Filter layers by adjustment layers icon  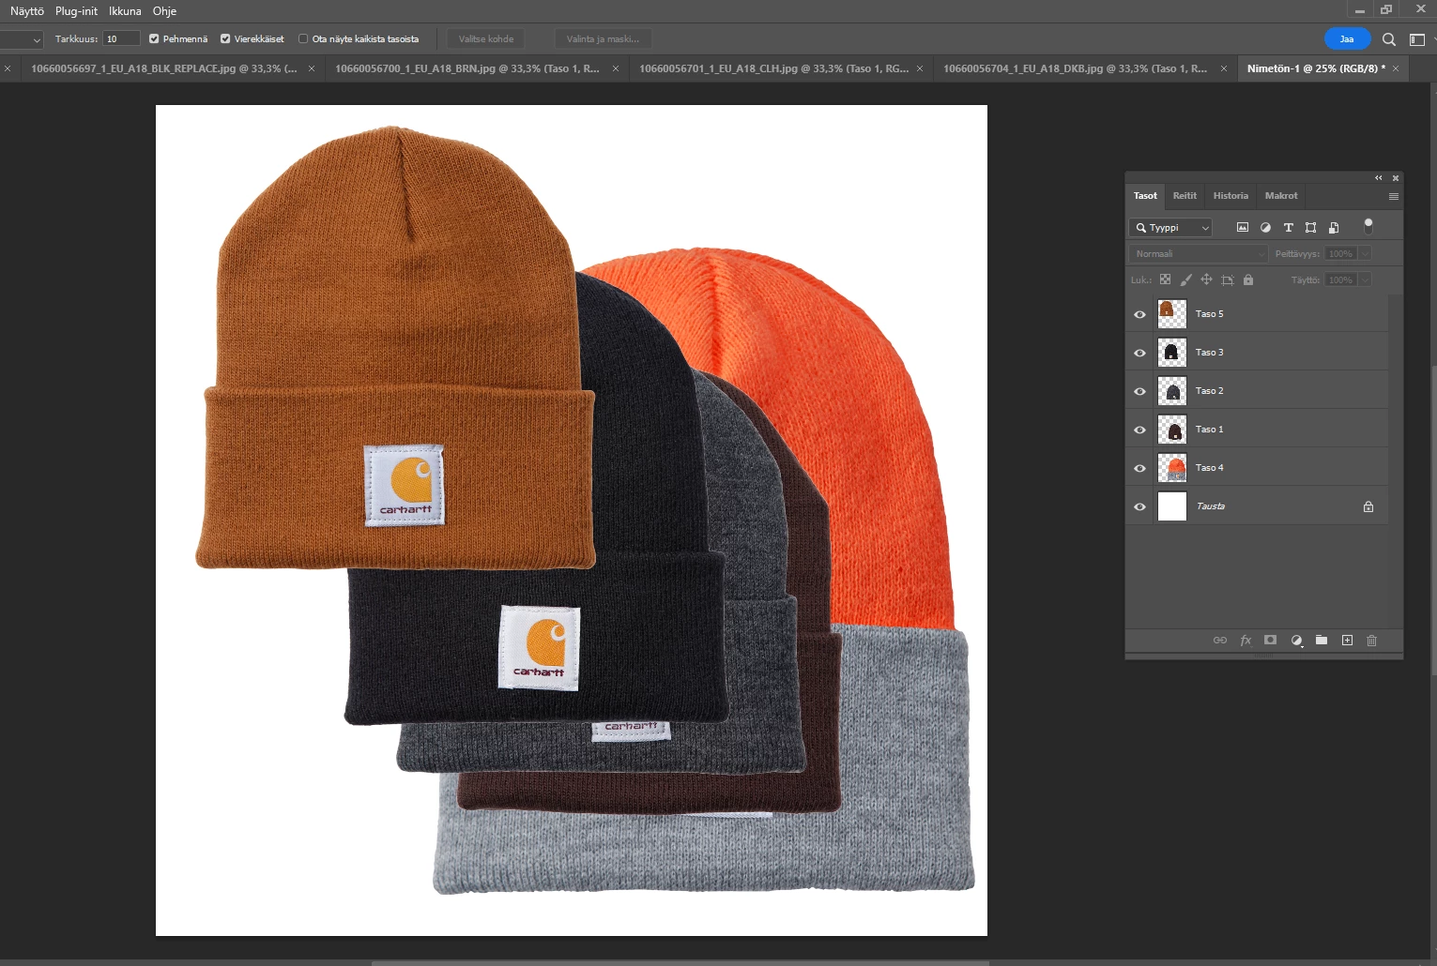(x=1265, y=227)
